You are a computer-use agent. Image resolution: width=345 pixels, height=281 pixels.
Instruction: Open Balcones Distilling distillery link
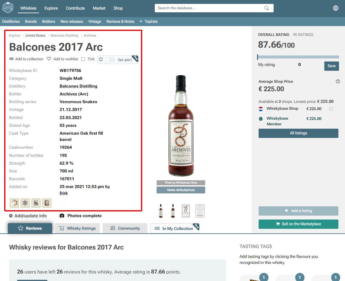[x=78, y=86]
